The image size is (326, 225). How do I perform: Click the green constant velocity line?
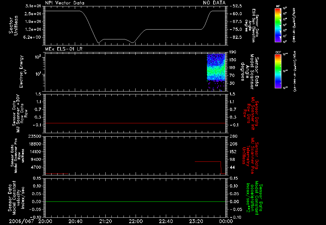tap(135, 201)
